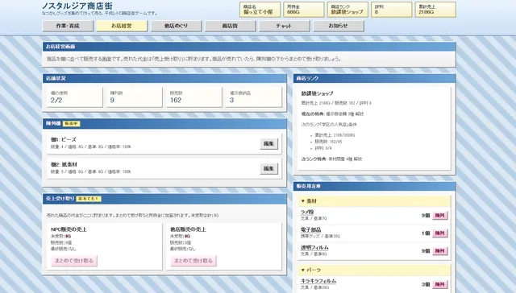Click the 棚2: 紙素材 shelf title

pos(64,164)
